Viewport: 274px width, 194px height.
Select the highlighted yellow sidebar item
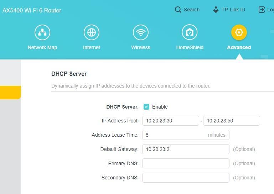coord(10,93)
